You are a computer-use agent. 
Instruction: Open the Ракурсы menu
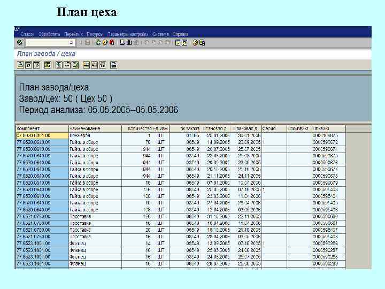tap(95, 34)
